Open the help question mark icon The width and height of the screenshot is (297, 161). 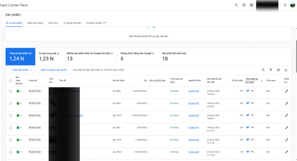(244, 5)
